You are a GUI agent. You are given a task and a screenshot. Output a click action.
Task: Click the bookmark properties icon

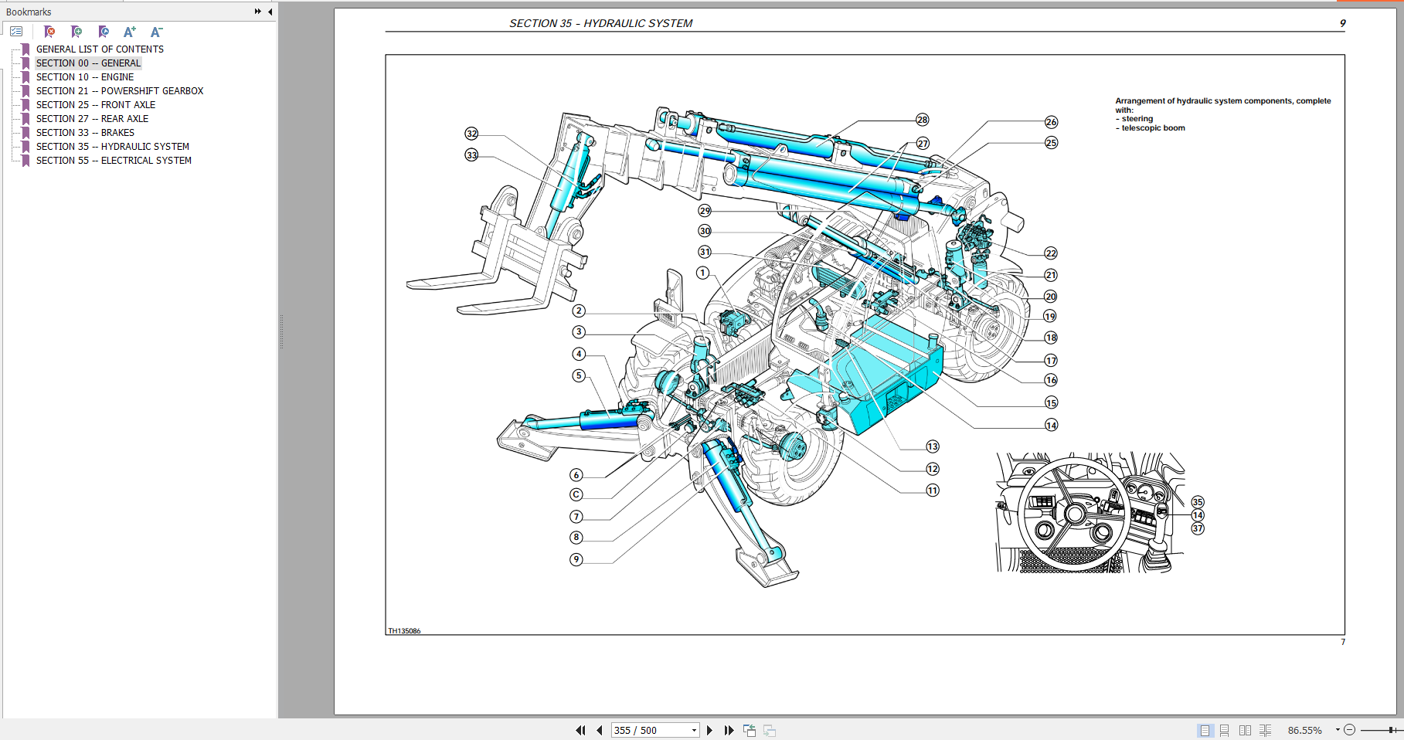[104, 32]
